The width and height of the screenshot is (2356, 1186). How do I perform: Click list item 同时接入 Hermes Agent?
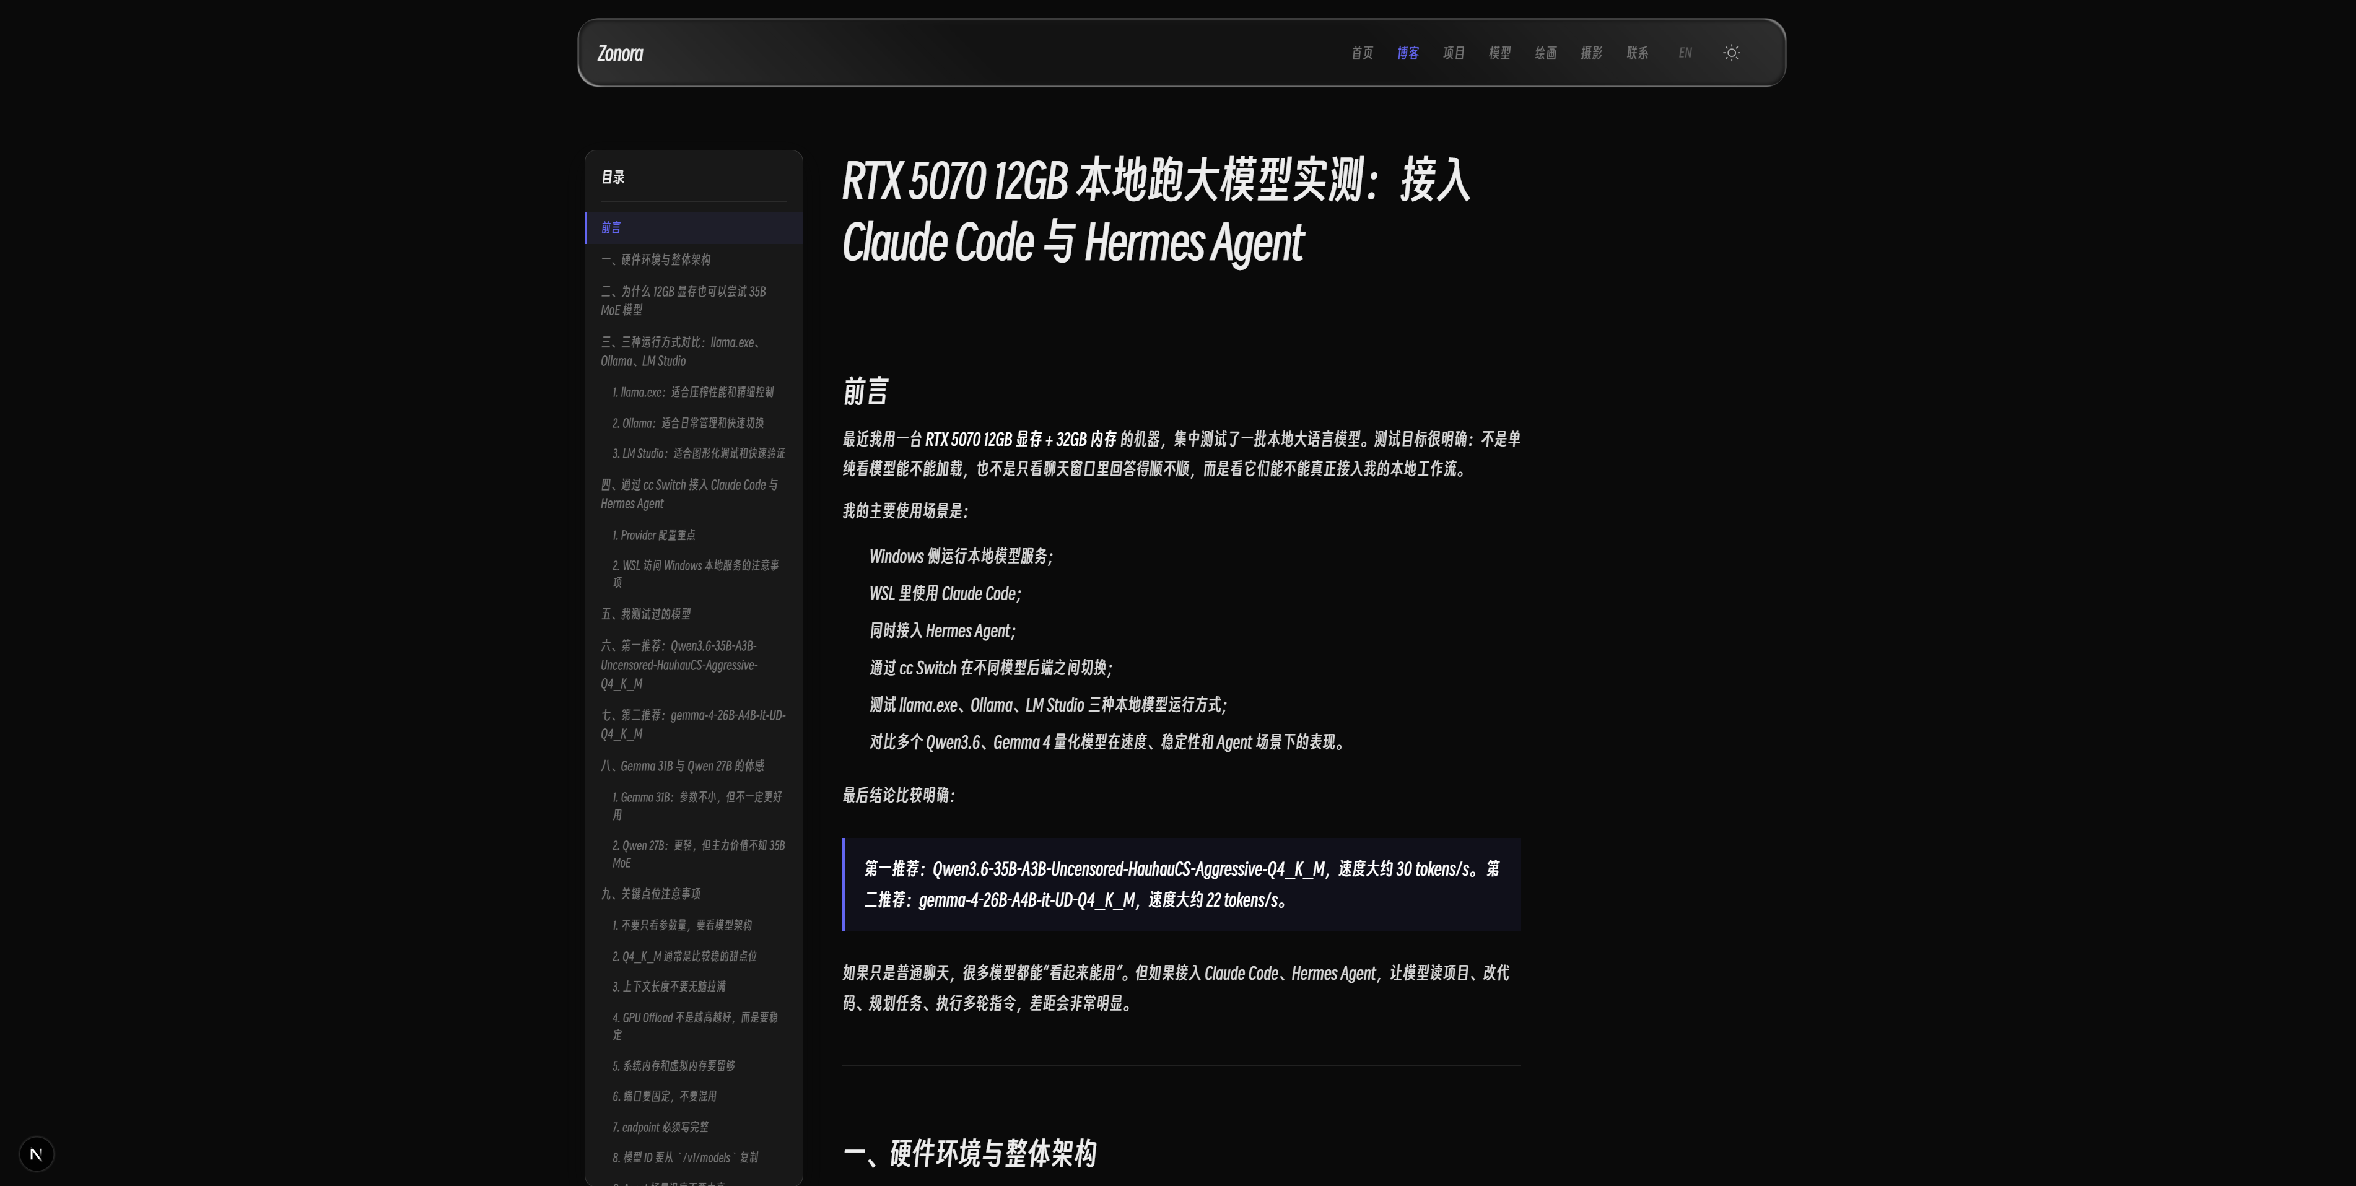[942, 631]
